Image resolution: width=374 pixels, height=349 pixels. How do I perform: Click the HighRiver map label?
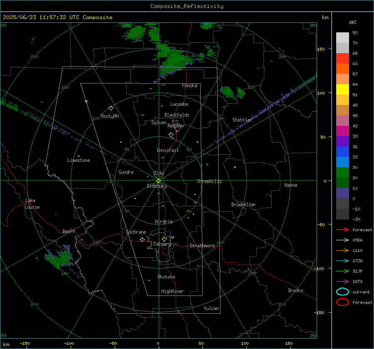coord(172,291)
